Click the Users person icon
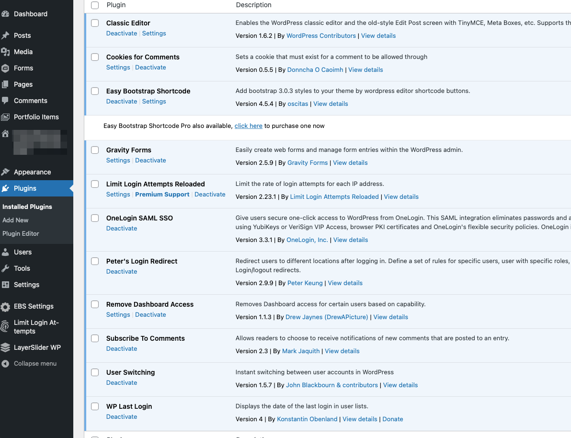This screenshot has width=571, height=438. click(x=5, y=252)
